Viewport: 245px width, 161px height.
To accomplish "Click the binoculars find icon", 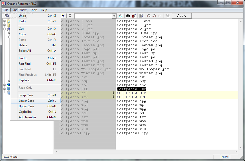I will [128, 15].
